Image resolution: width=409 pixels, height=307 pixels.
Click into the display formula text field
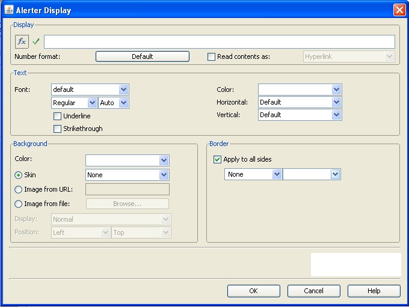220,41
